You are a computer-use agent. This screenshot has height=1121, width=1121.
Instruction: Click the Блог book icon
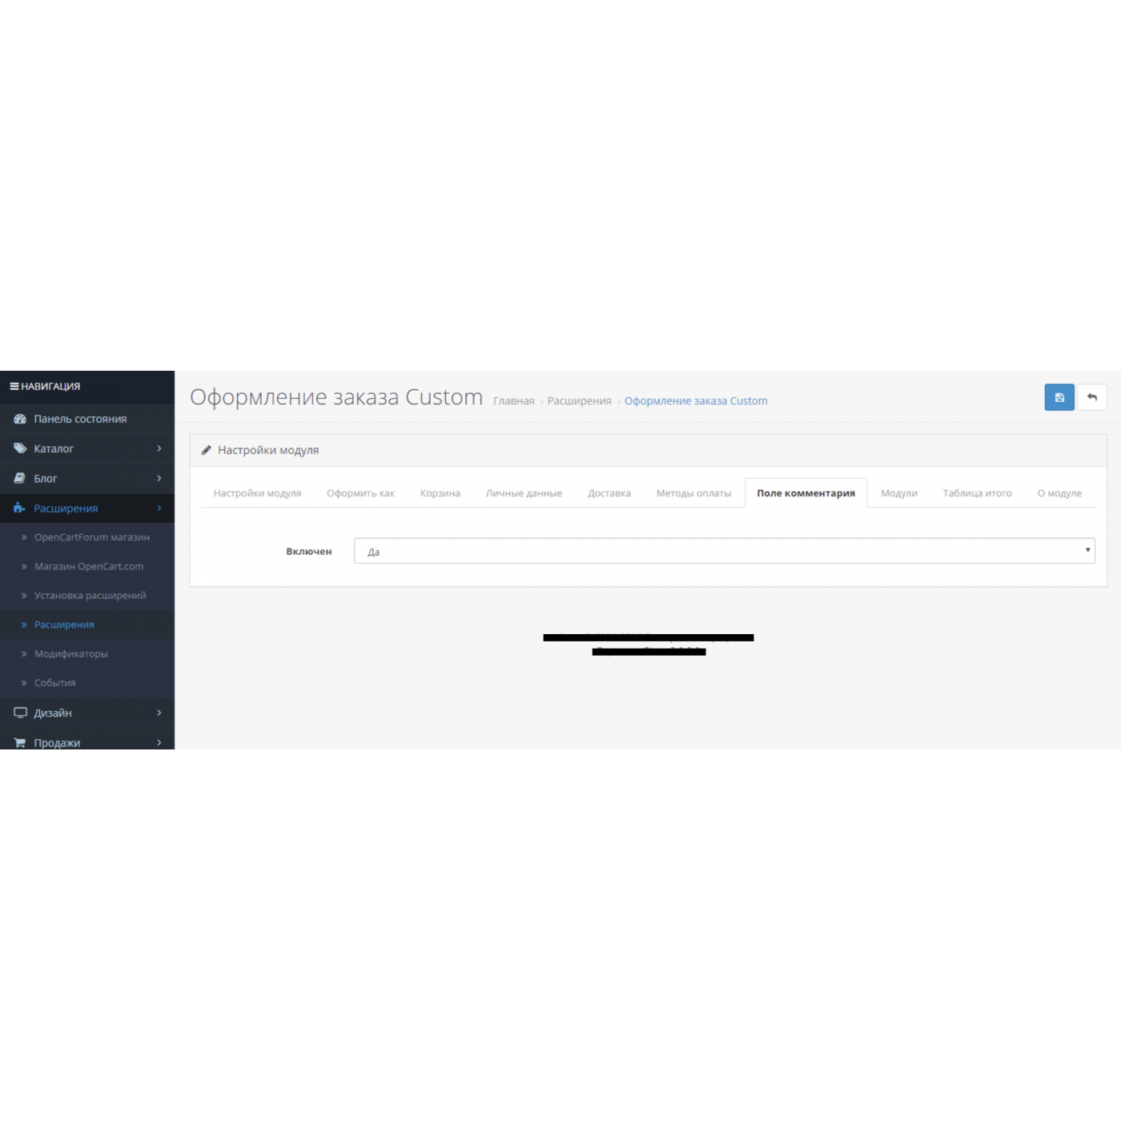tap(20, 478)
